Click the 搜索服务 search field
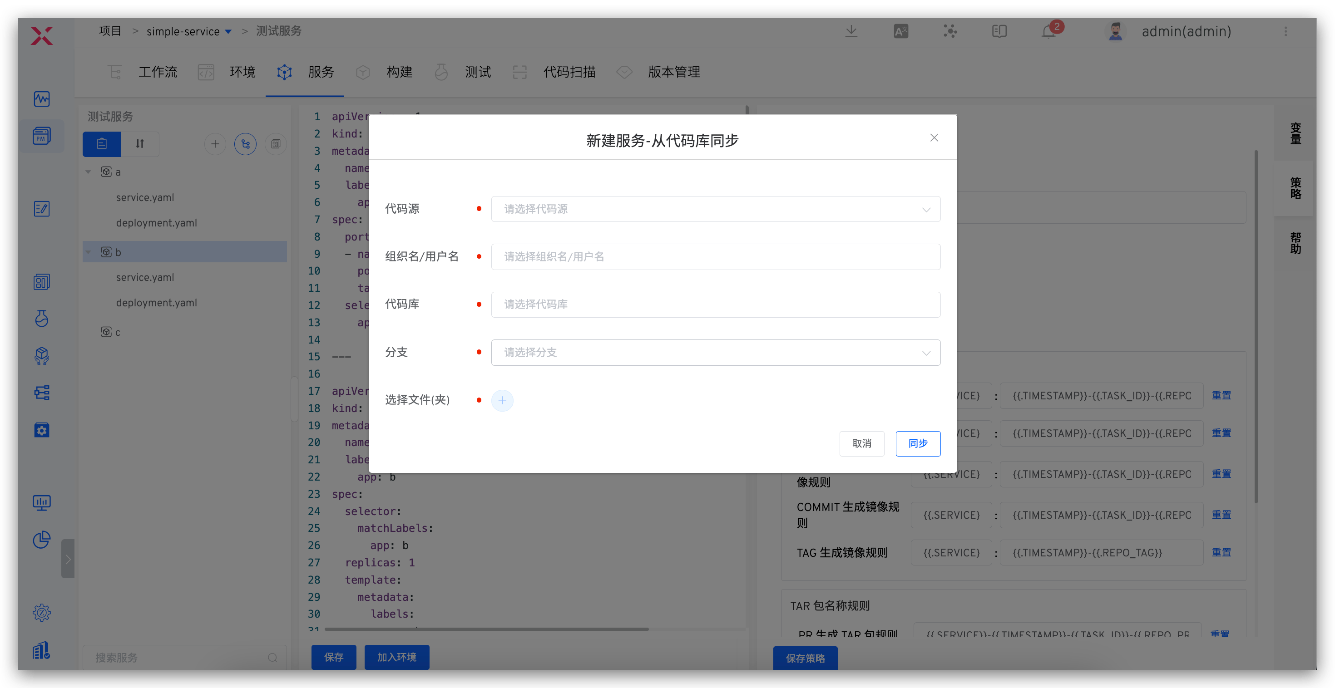The width and height of the screenshot is (1335, 688). tap(185, 658)
